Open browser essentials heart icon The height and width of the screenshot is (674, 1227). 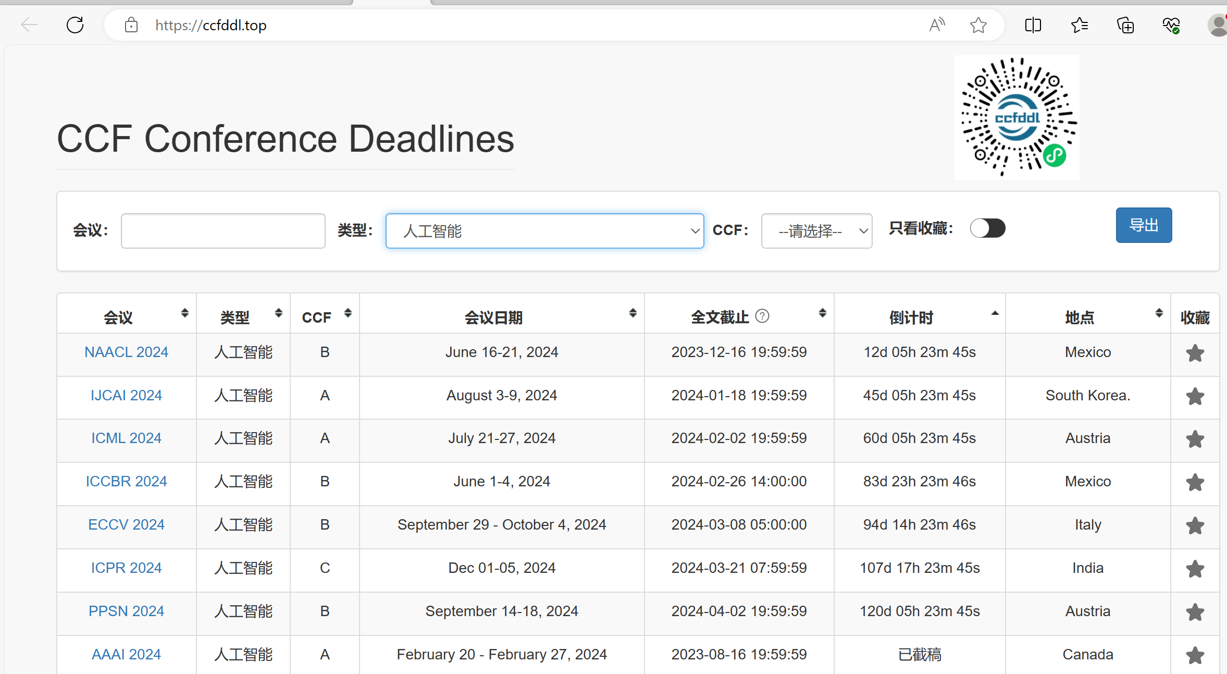[1171, 25]
